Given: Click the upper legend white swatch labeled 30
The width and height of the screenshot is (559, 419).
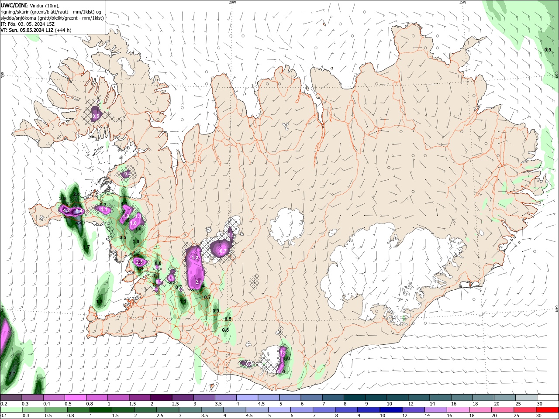Looking at the screenshot, I should coord(548,398).
